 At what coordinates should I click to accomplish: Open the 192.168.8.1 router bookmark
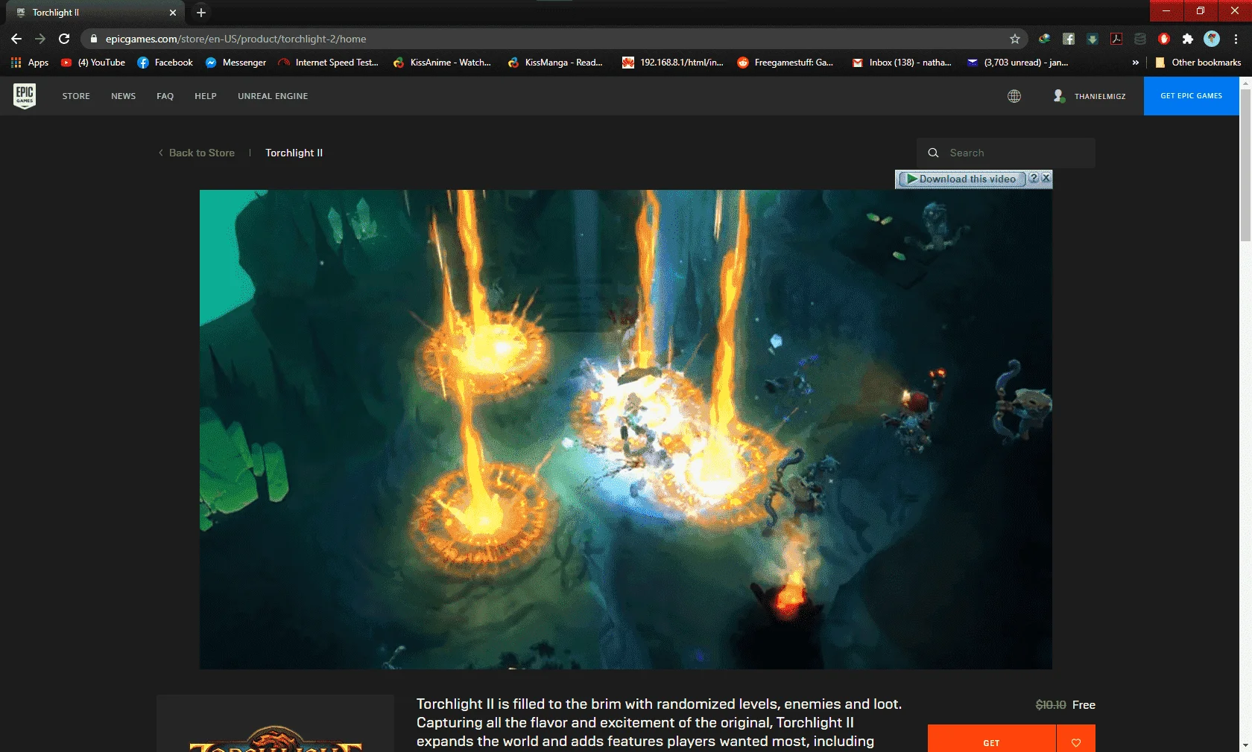coord(673,63)
